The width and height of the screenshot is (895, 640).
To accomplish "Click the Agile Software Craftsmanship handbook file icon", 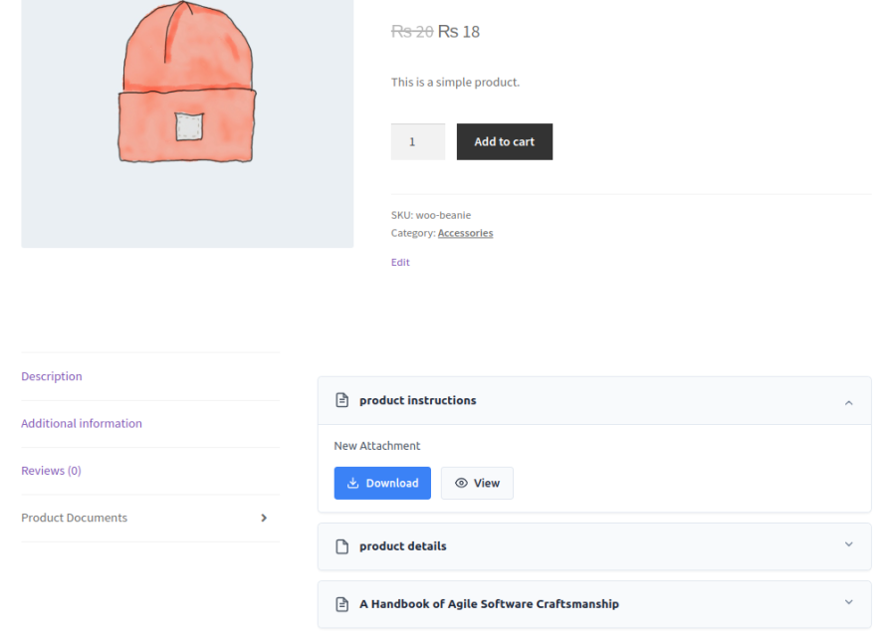I will coord(342,604).
